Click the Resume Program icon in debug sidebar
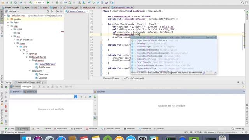The image size is (249, 140). (x=6, y=93)
